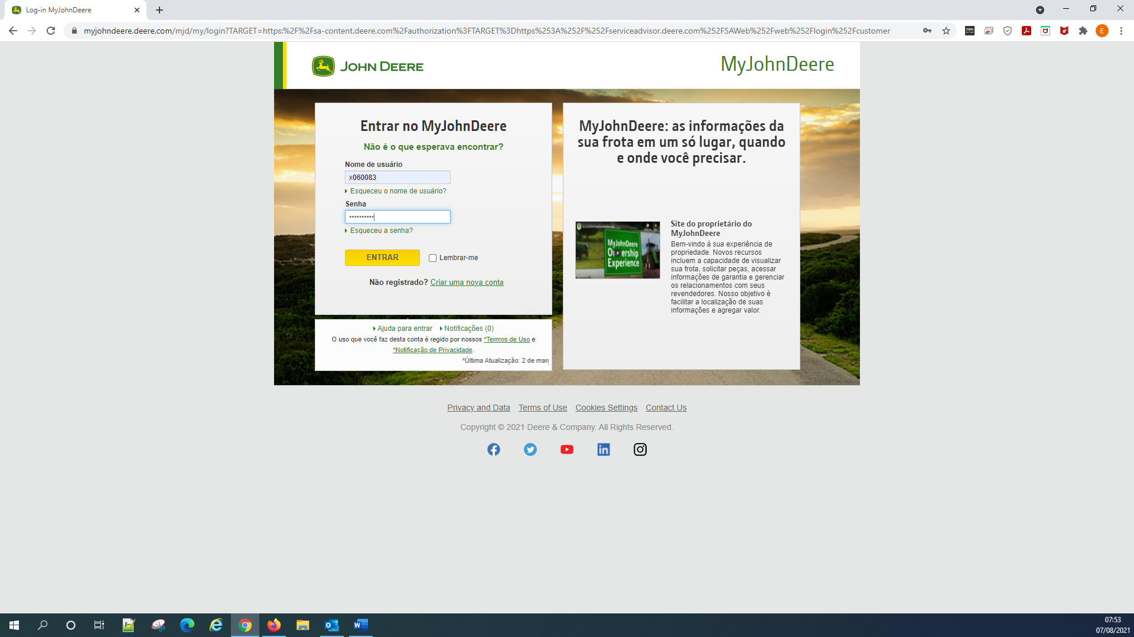
Task: Click the Nome de usuário field
Action: click(x=397, y=178)
